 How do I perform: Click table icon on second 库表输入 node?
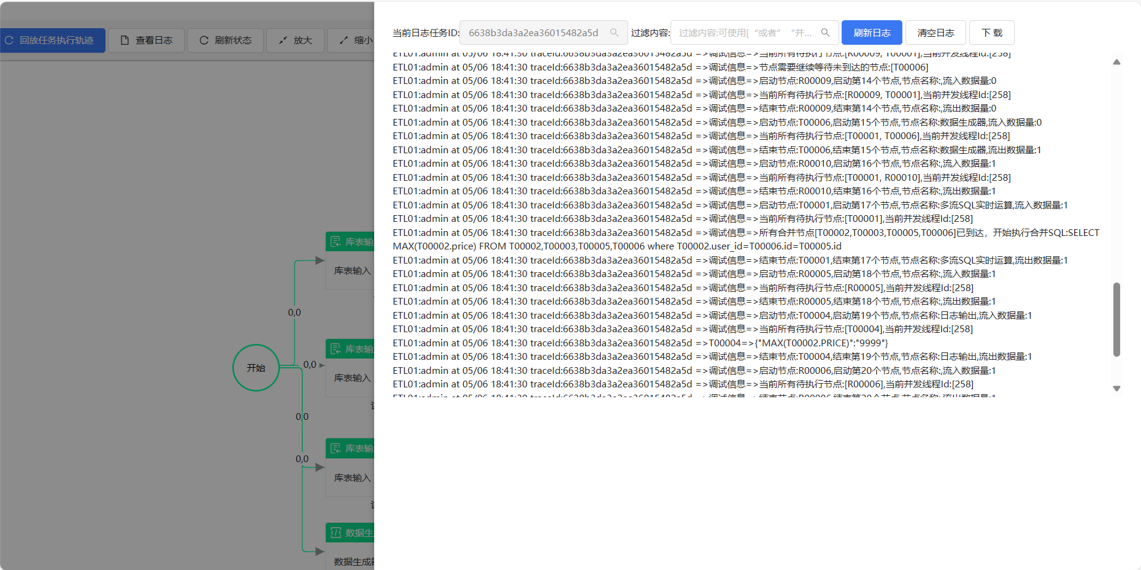point(336,349)
